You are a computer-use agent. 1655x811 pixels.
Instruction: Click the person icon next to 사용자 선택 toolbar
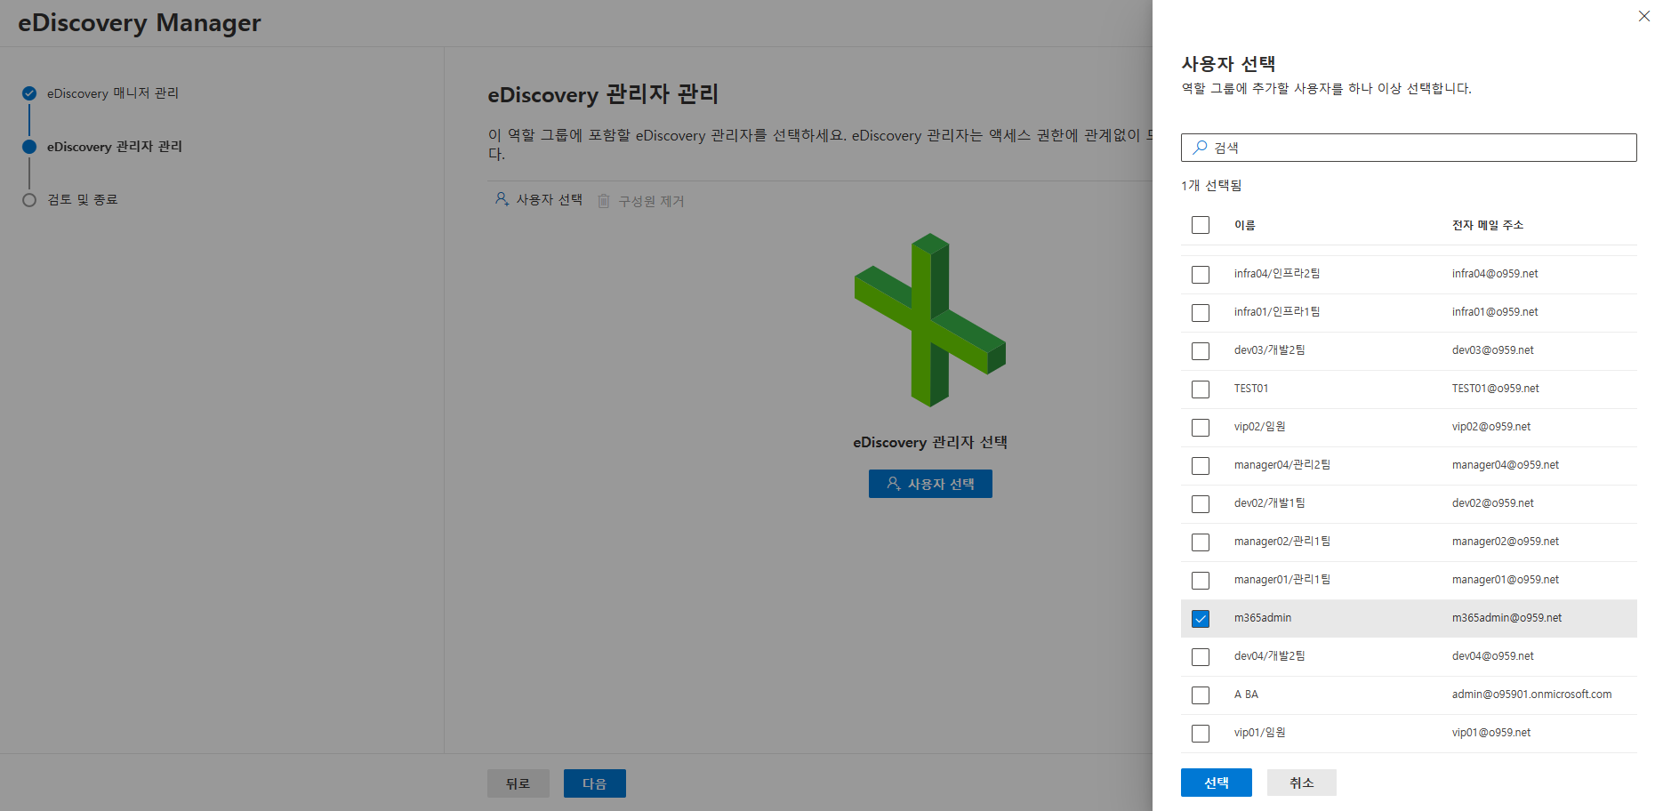502,199
